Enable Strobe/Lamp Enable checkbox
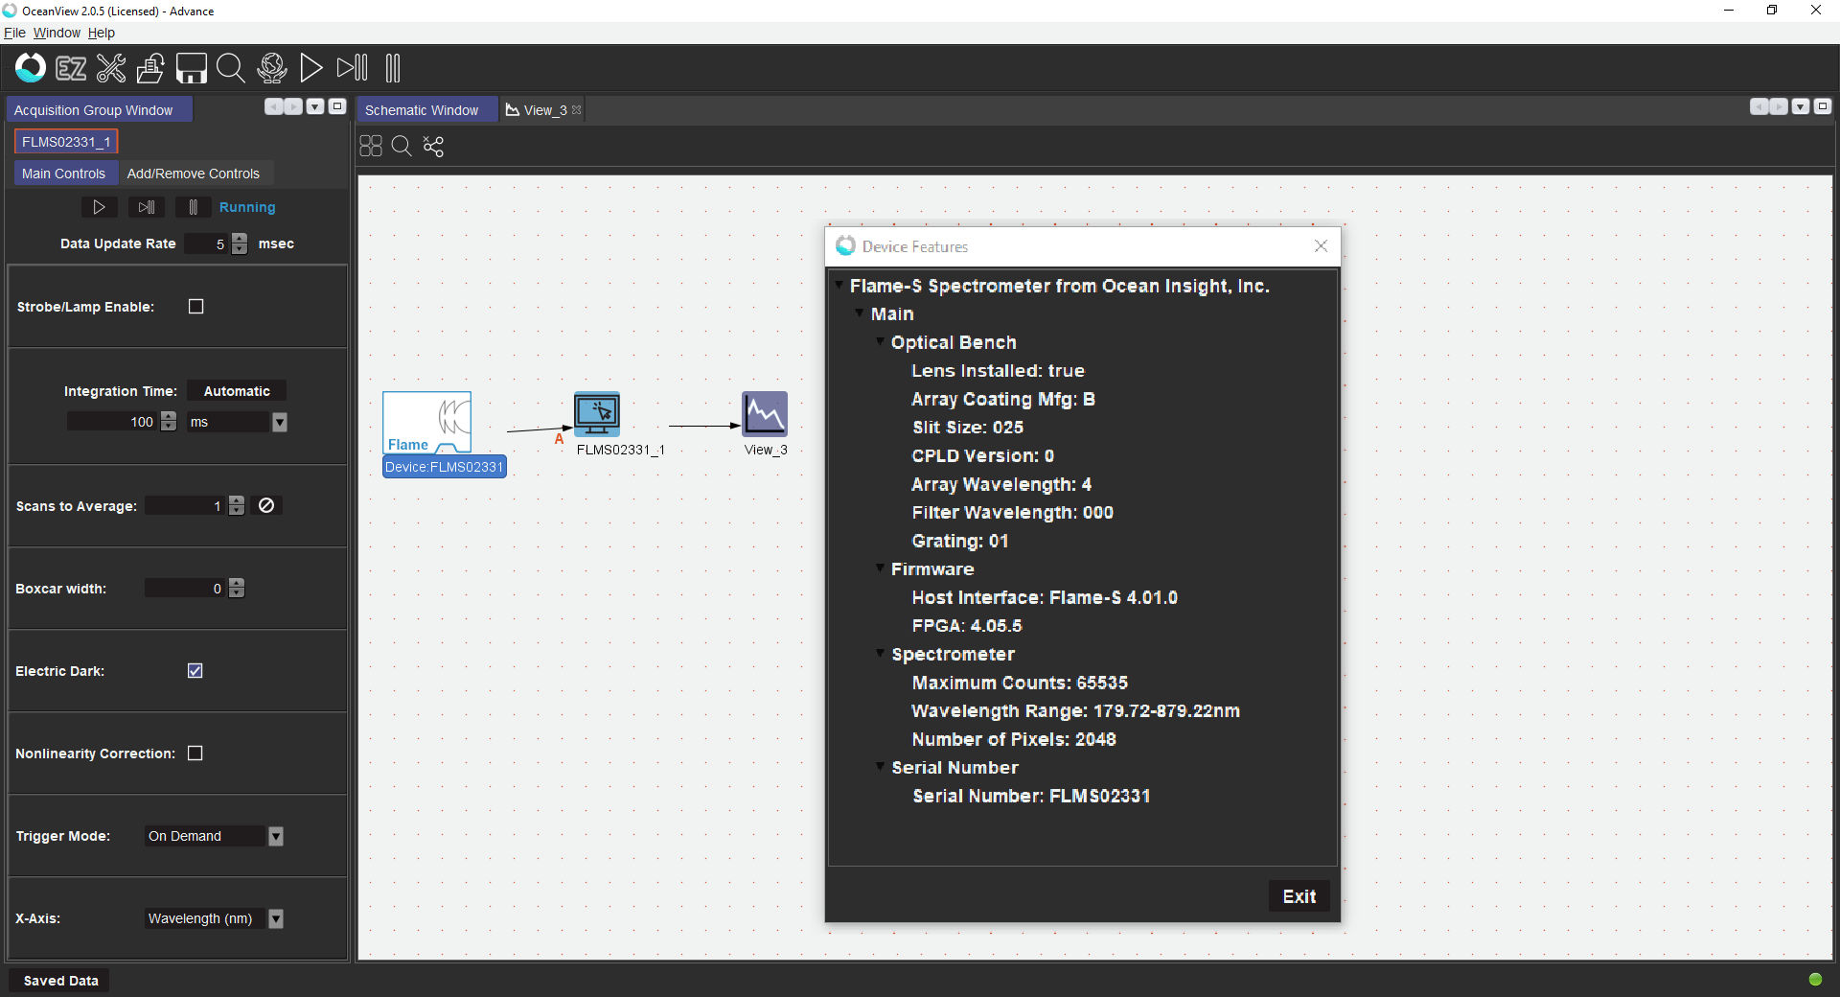 tap(195, 306)
